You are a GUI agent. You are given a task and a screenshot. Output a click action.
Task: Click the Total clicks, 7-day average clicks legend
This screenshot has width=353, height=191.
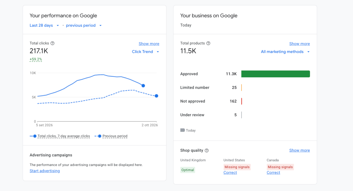[x=64, y=136]
